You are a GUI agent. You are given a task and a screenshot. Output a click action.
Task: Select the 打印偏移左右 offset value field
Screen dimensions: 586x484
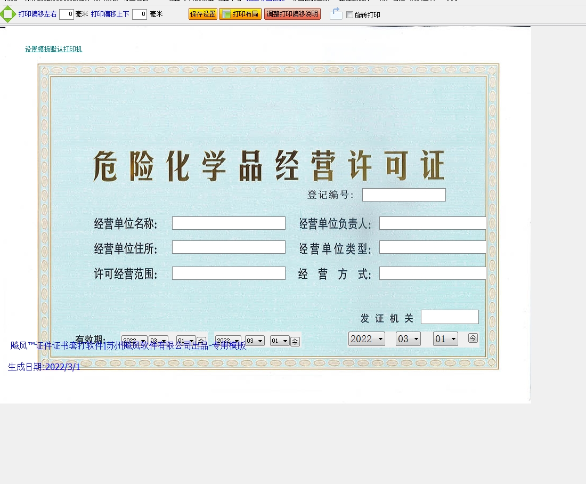click(x=67, y=14)
